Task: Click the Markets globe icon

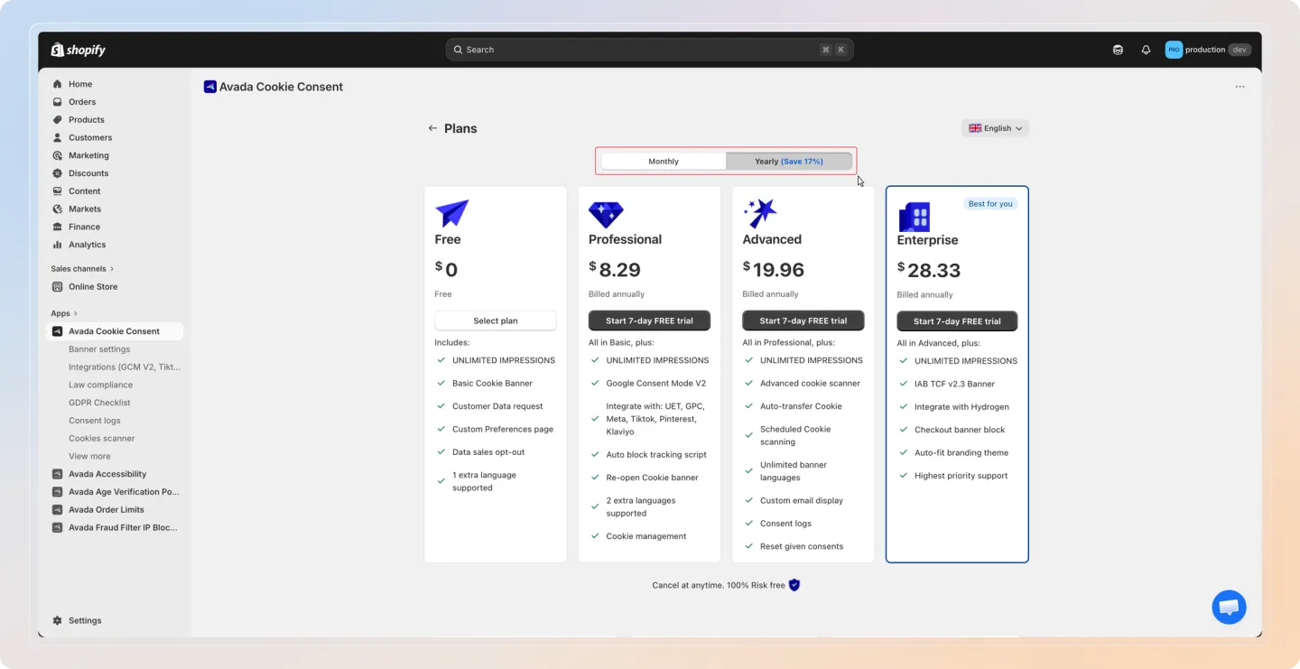Action: (58, 209)
